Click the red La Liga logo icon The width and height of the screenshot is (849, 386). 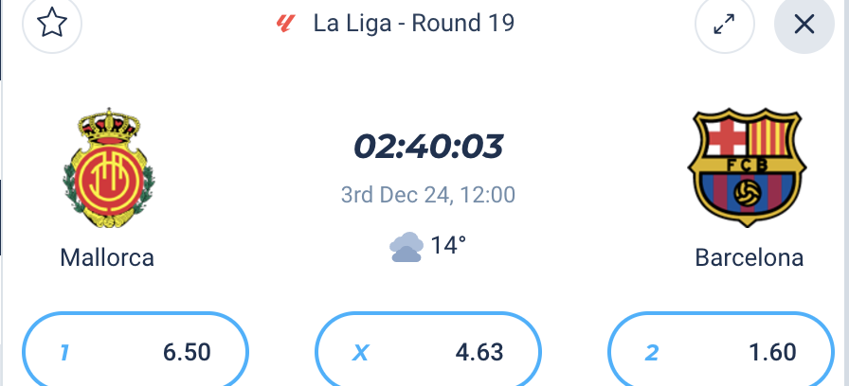tap(285, 24)
